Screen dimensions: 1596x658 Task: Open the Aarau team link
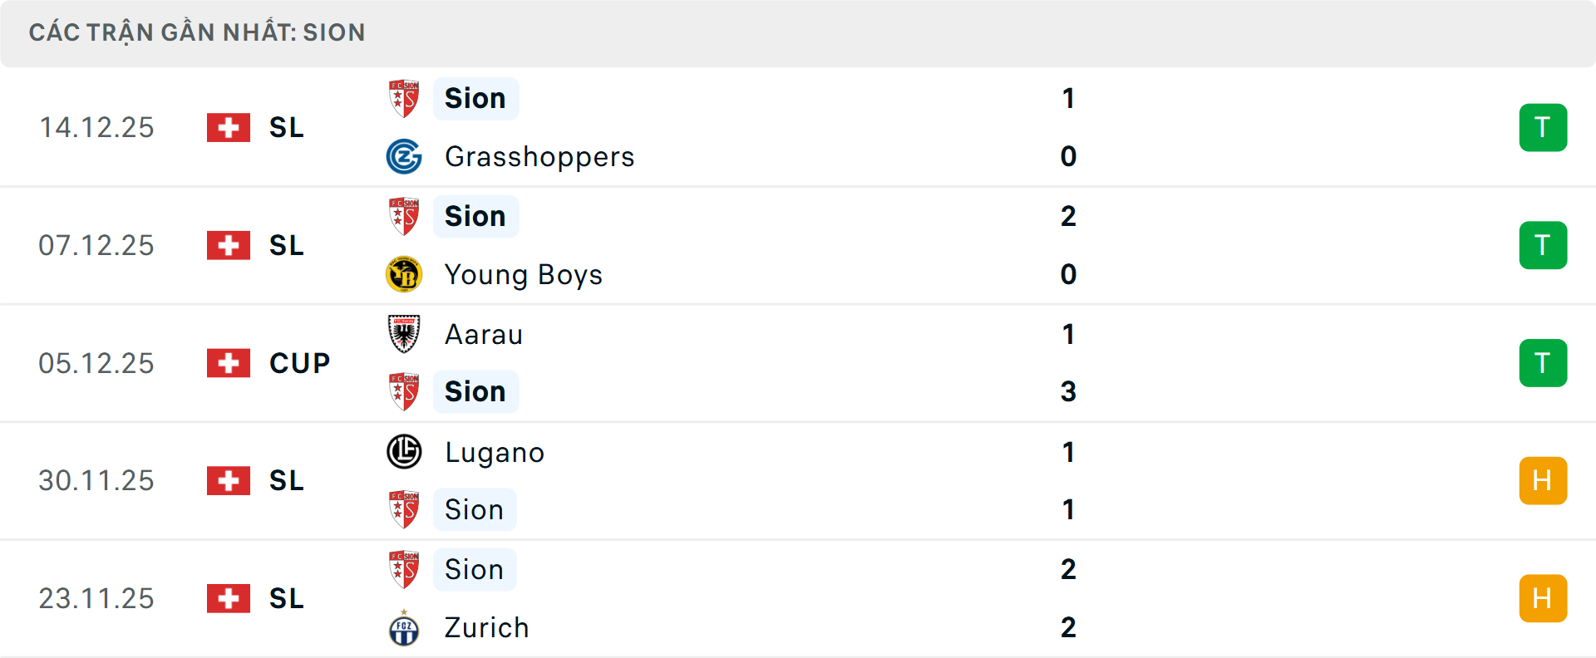(484, 334)
